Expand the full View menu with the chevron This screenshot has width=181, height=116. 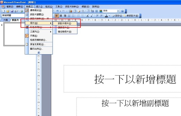(39, 53)
